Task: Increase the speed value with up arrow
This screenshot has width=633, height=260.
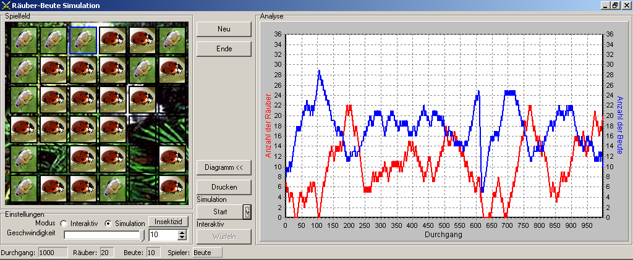Action: click(182, 232)
